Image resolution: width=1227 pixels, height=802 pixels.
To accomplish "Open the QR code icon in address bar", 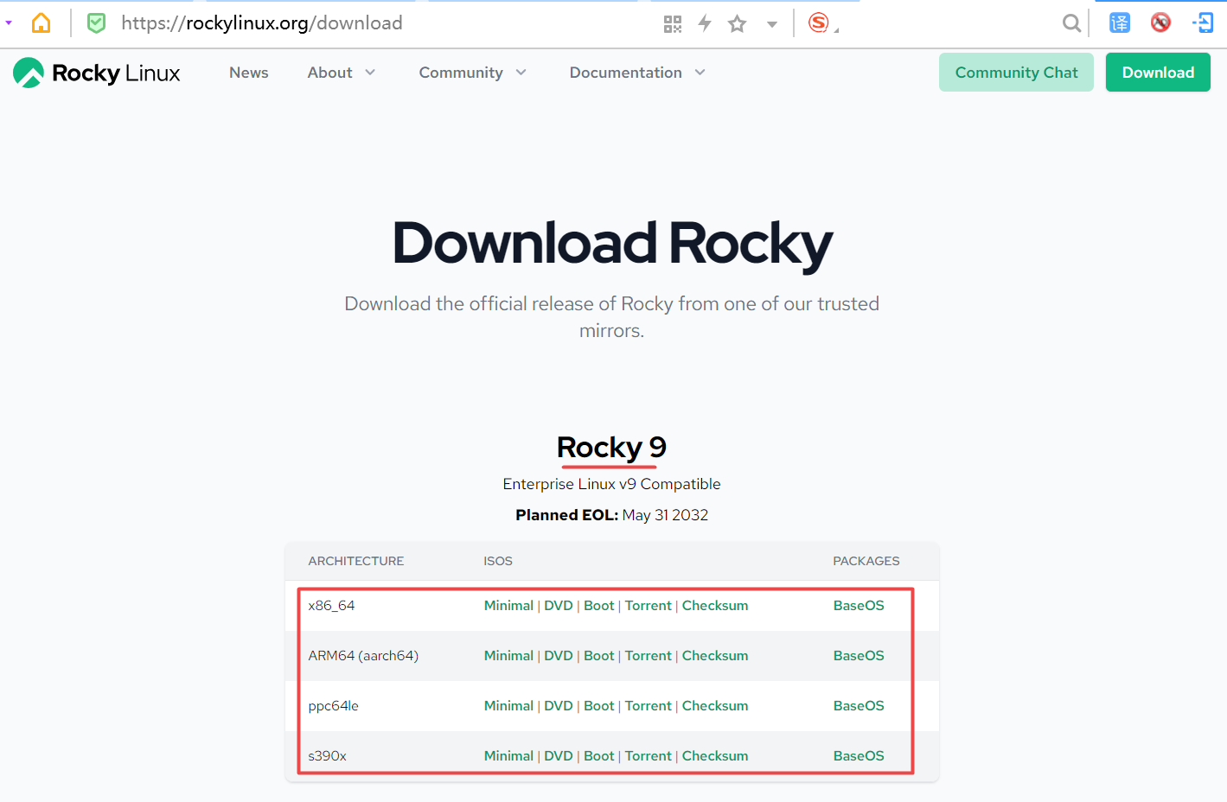I will click(673, 23).
